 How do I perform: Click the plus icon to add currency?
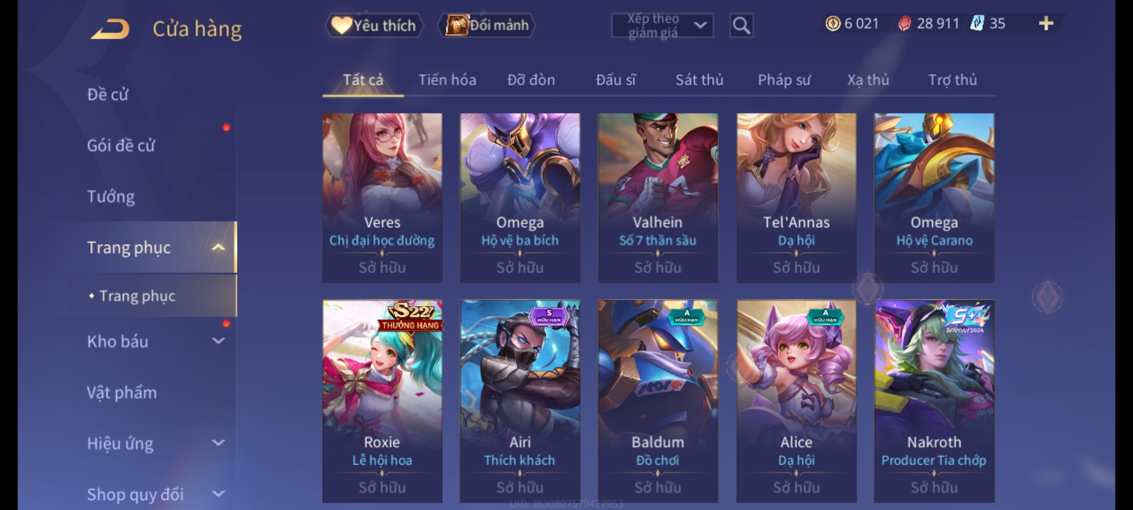1046,23
